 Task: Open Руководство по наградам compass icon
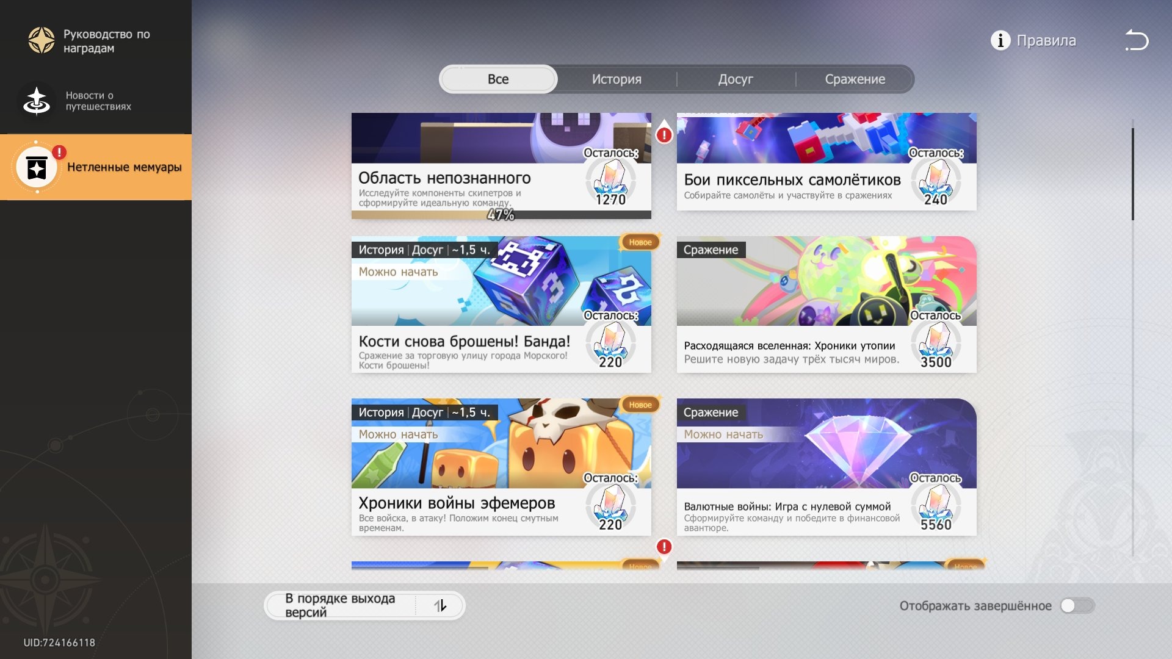pos(42,40)
